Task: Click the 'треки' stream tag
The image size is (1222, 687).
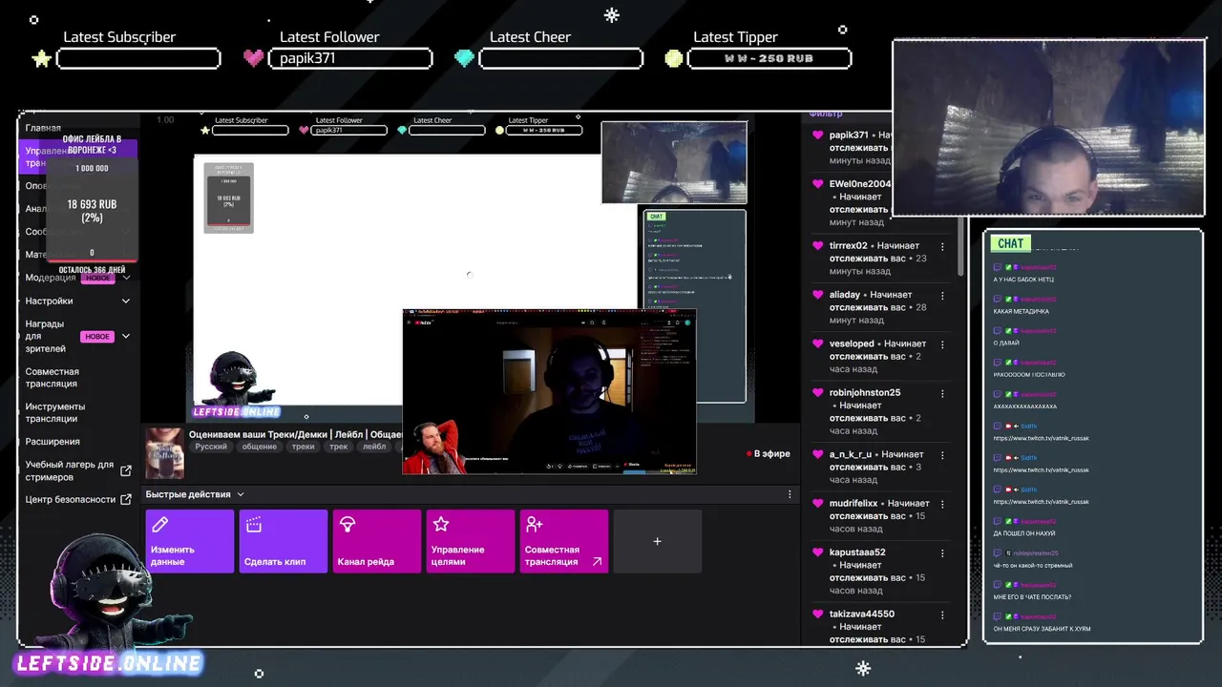Action: point(304,447)
